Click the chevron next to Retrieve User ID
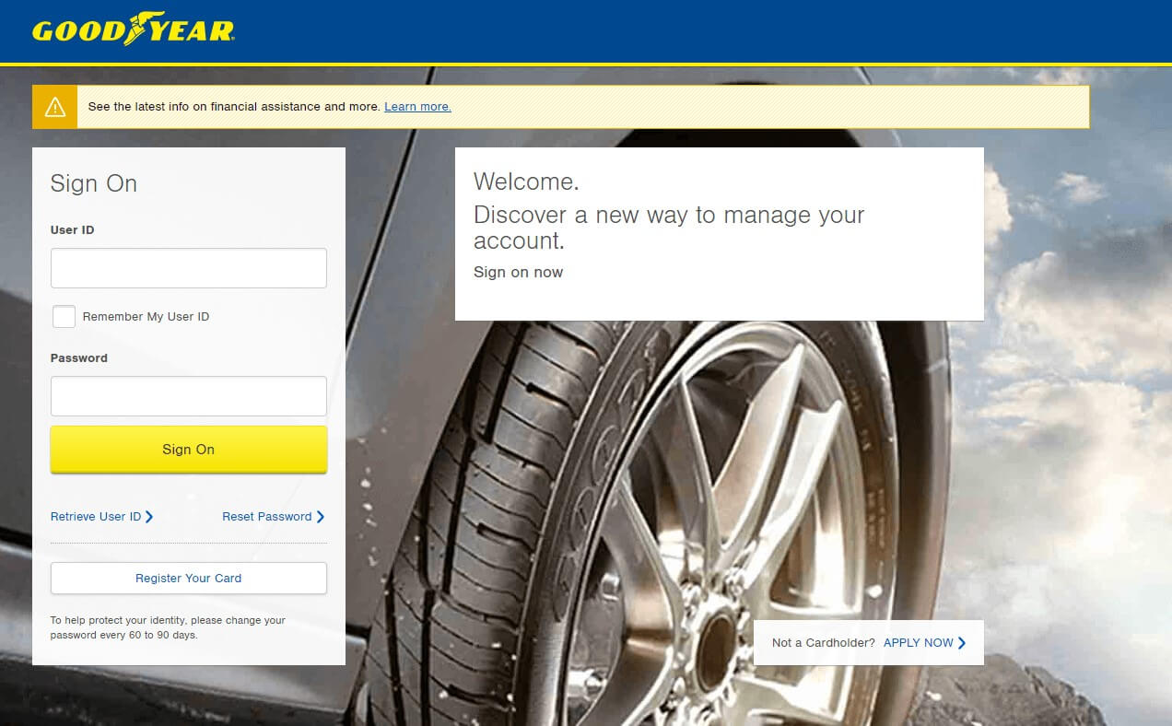The image size is (1172, 726). pyautogui.click(x=149, y=517)
